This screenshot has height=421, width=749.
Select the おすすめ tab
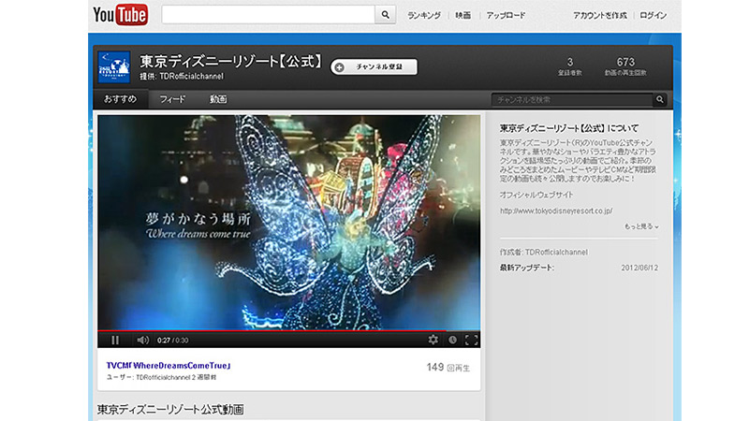coord(121,99)
